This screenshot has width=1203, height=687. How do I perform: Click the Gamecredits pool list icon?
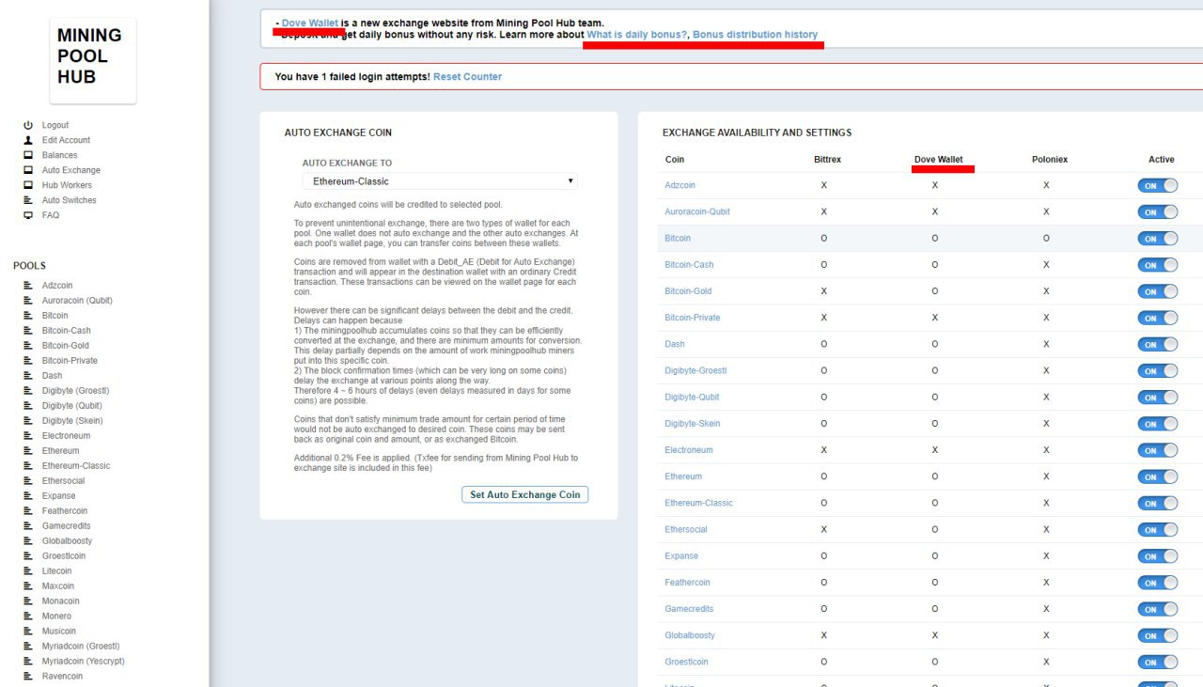(x=28, y=526)
